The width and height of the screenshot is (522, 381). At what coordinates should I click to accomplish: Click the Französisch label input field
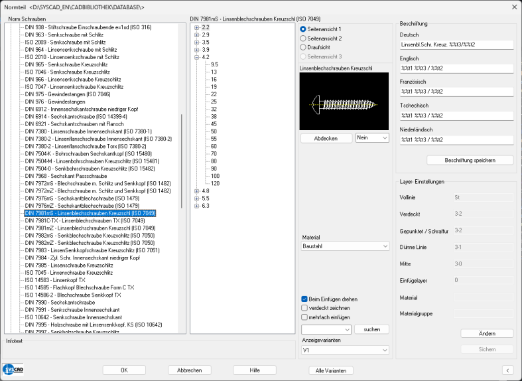click(x=456, y=91)
